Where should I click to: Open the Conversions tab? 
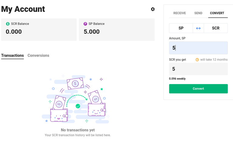pos(38,56)
